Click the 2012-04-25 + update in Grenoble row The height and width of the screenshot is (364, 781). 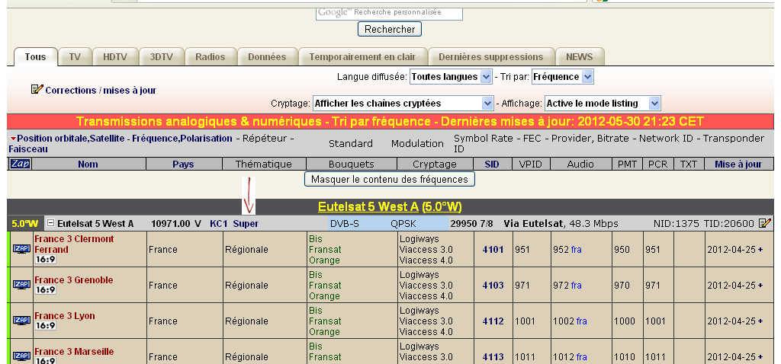[x=734, y=286]
